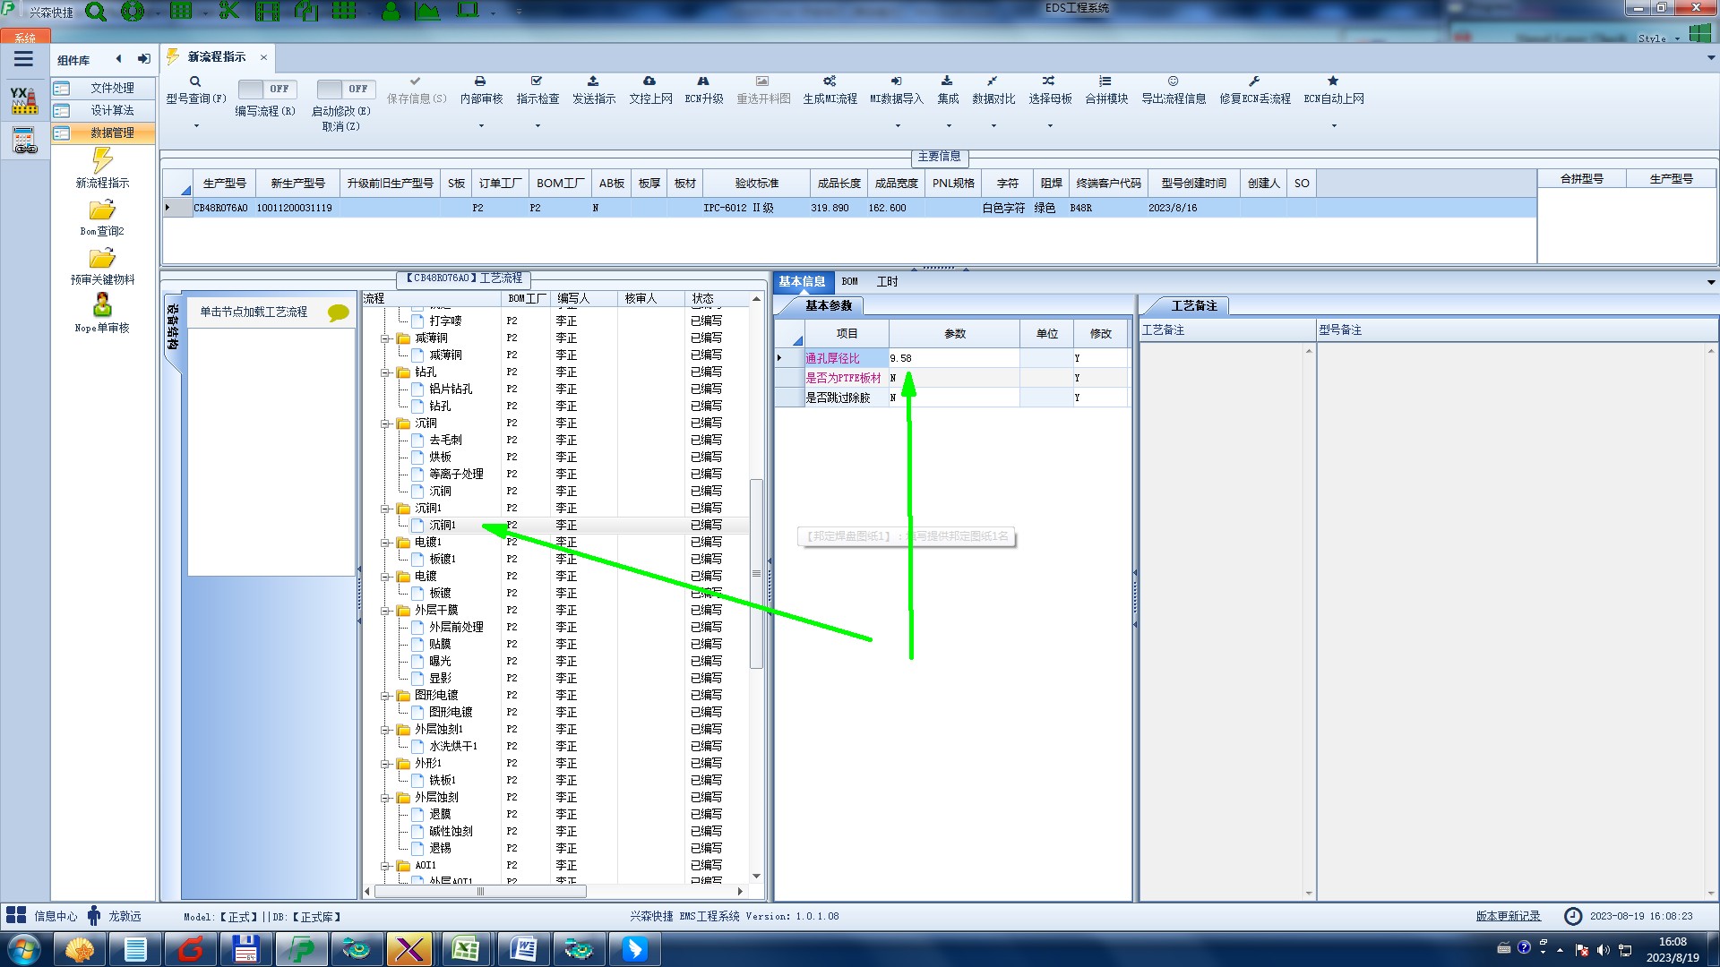Open Nope单审核 user shortcut
1720x967 pixels.
point(102,314)
